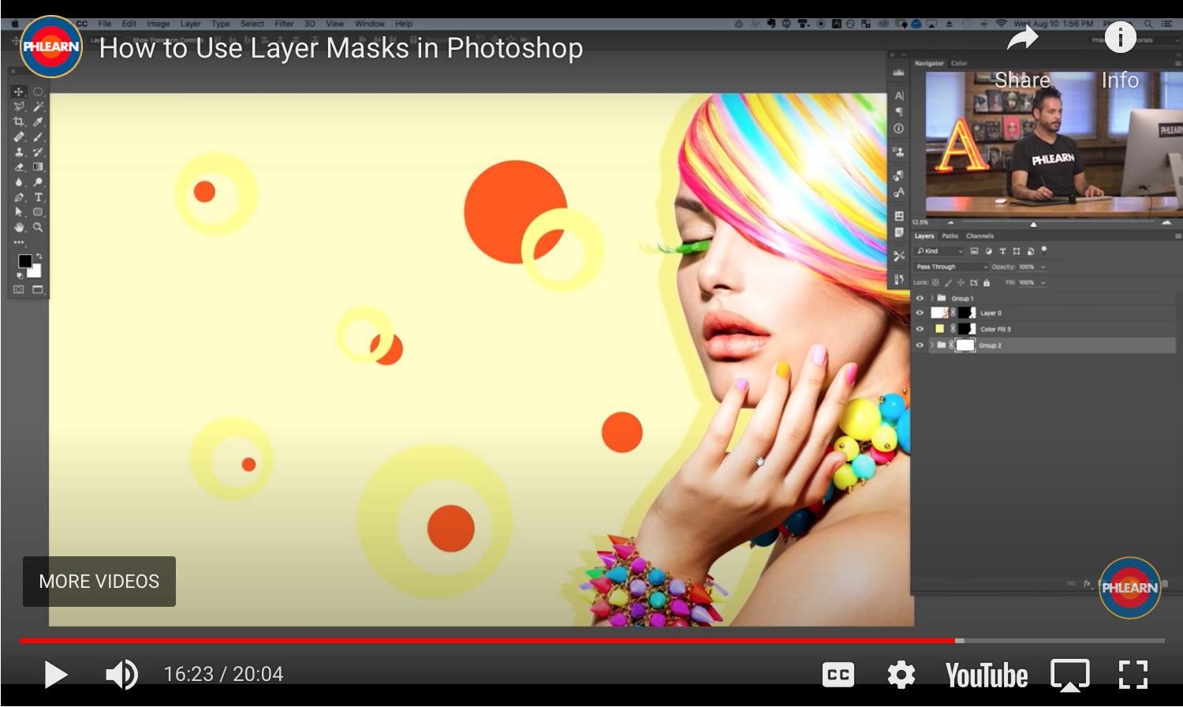Select the Blur tool
Image resolution: width=1183 pixels, height=707 pixels.
[x=19, y=182]
